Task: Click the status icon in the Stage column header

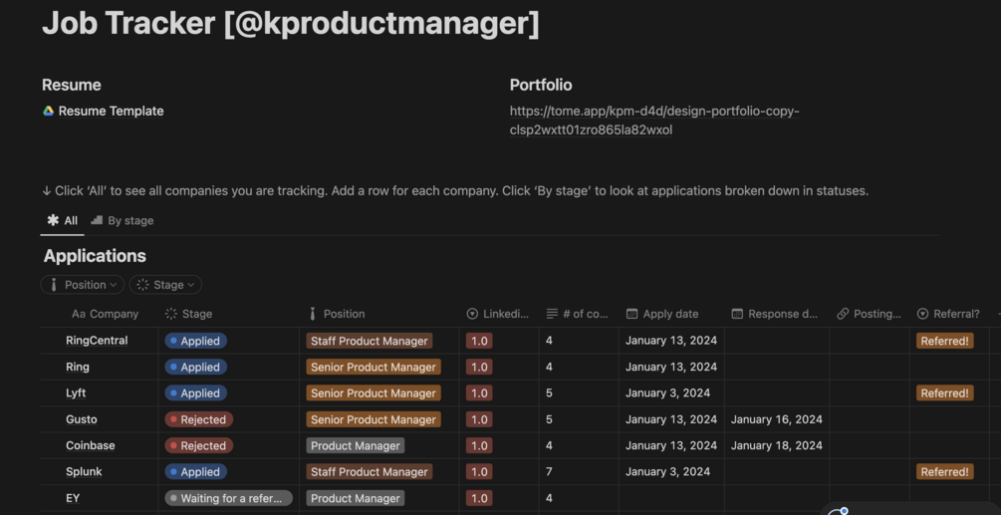Action: click(x=171, y=314)
